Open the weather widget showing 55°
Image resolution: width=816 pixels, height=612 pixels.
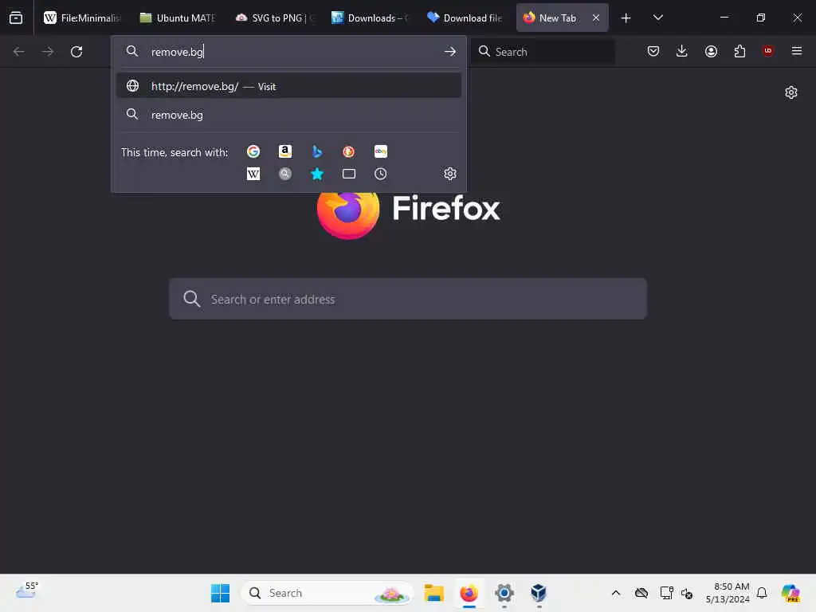[x=27, y=592]
